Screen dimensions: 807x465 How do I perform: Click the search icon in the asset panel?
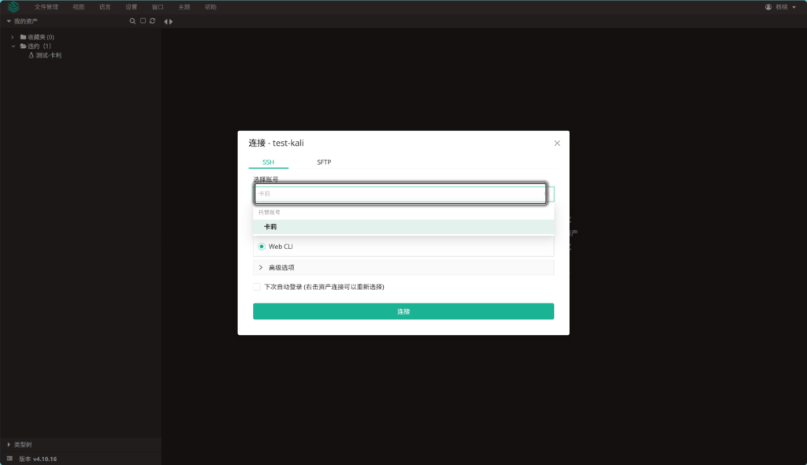point(132,21)
